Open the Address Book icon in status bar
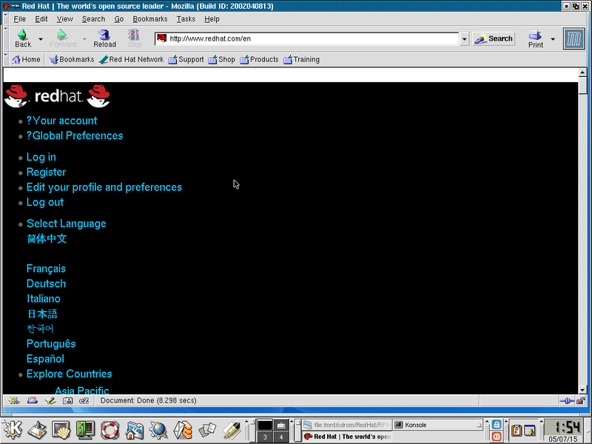 tap(67, 400)
